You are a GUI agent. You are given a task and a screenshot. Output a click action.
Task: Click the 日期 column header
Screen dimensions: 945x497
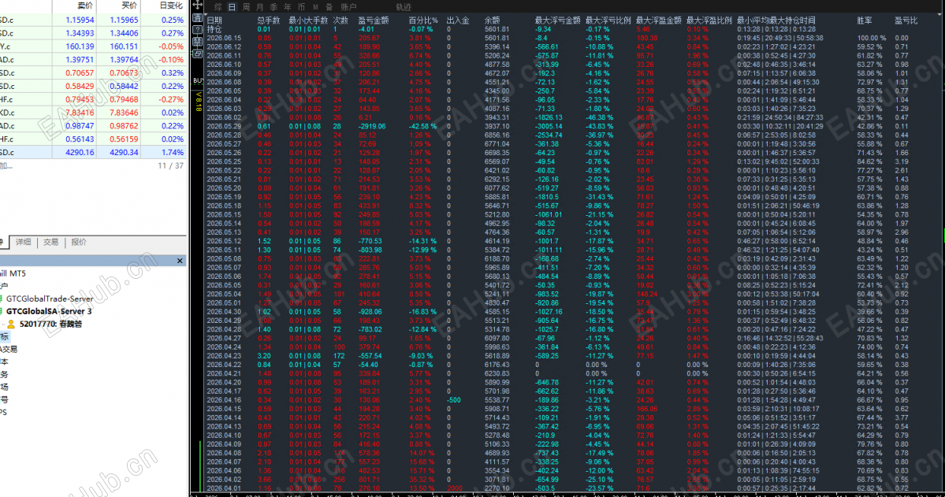click(214, 20)
